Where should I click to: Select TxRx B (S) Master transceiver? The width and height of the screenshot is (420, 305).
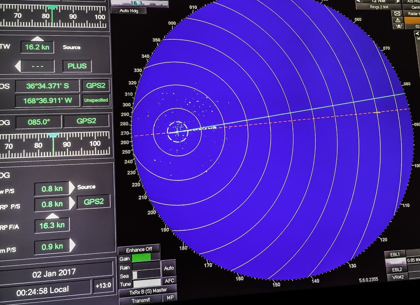coord(148,291)
